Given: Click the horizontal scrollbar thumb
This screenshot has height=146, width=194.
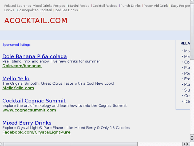Looking at the screenshot, I should tap(71, 144).
